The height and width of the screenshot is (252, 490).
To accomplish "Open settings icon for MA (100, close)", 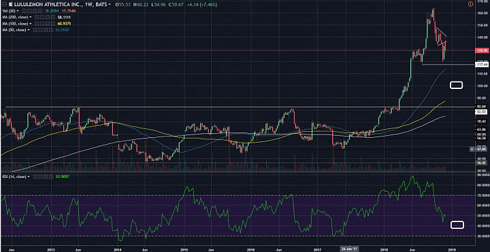I will 42,24.
